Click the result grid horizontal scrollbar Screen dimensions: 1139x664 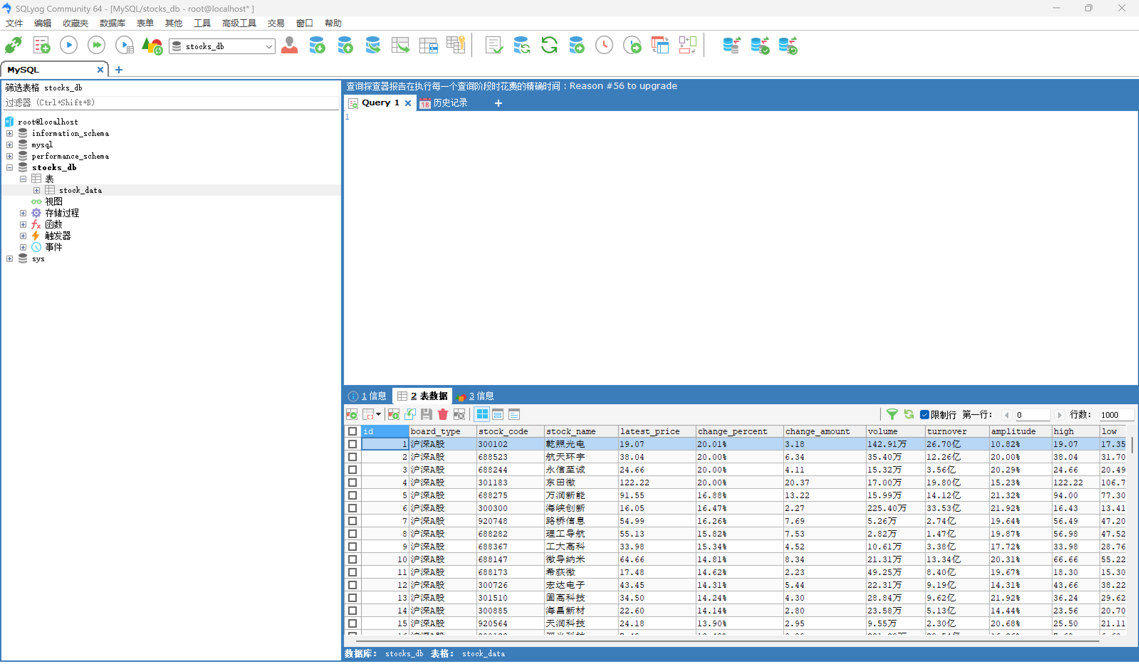[x=723, y=641]
